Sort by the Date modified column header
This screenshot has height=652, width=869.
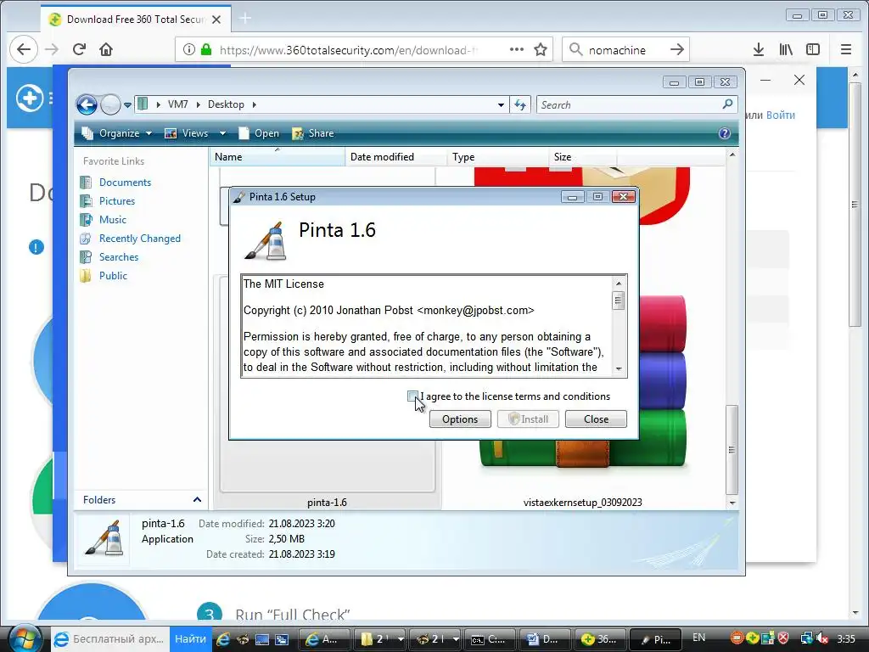tap(395, 157)
